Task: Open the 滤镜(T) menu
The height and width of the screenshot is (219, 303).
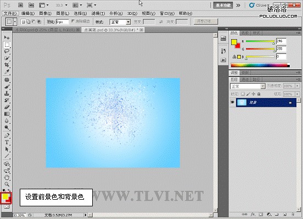Action: (x=98, y=13)
